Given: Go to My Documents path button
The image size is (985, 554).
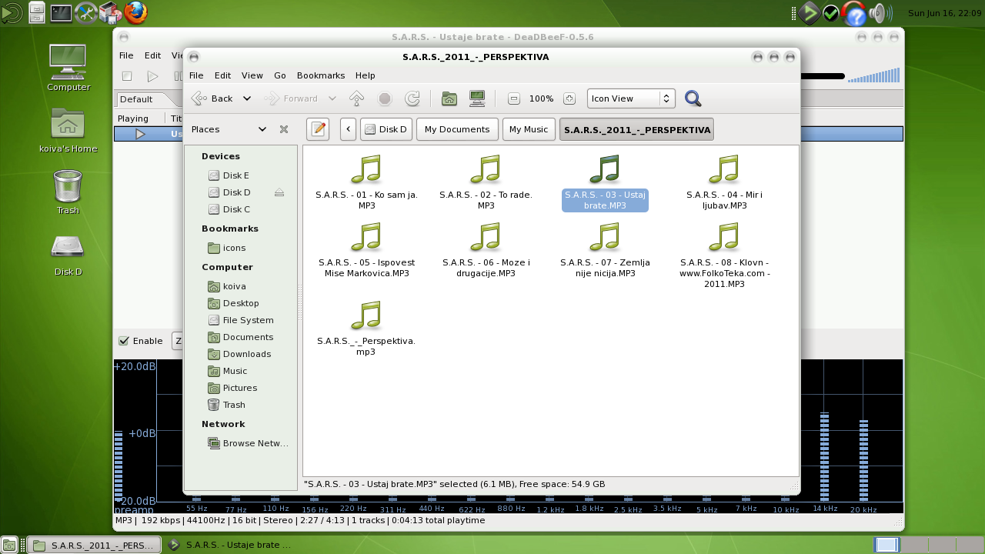Looking at the screenshot, I should tap(457, 129).
